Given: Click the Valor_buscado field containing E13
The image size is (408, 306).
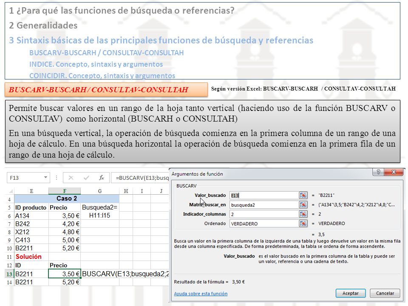Looking at the screenshot, I should pyautogui.click(x=264, y=195).
